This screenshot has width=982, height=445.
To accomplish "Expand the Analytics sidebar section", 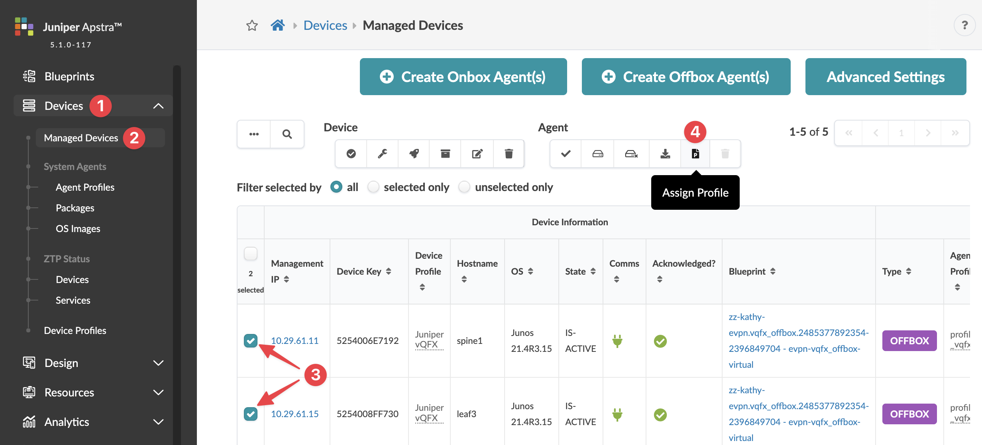I will (x=158, y=422).
